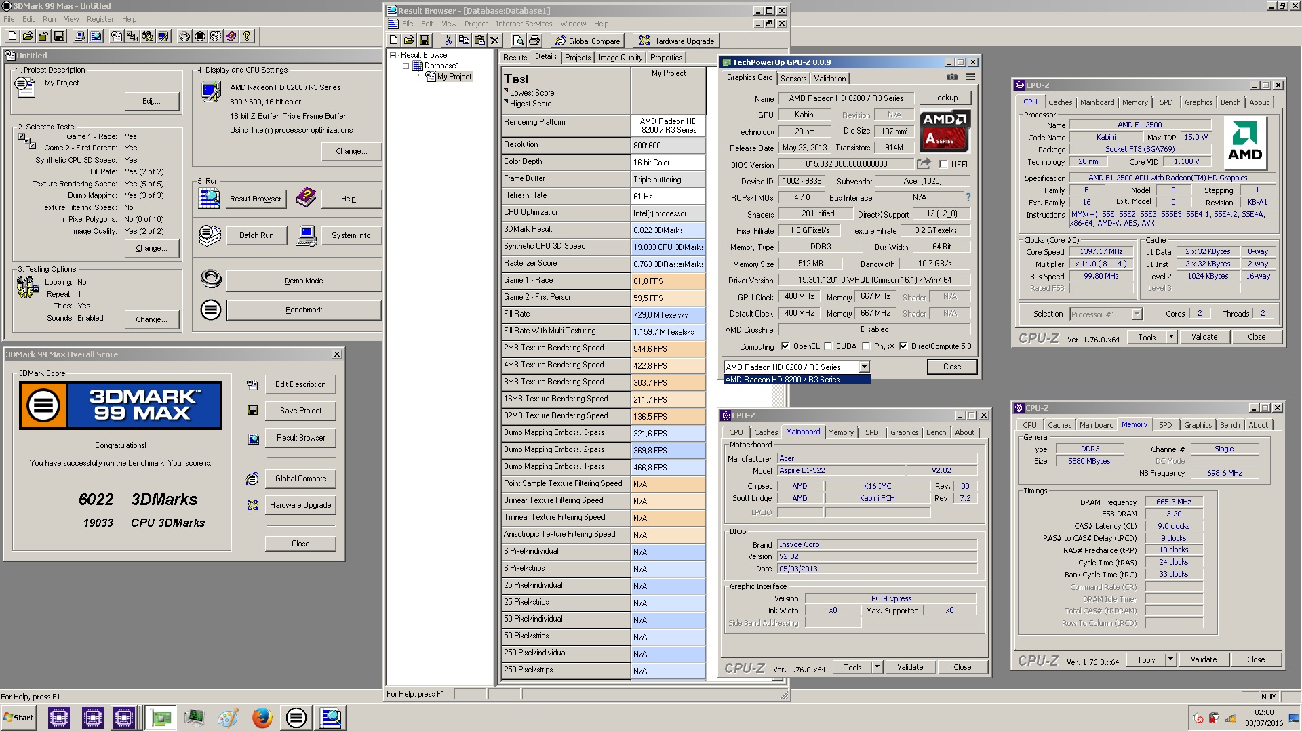Click AMD A-Series logo in GPU-Z
This screenshot has height=732, width=1302.
coord(945,131)
